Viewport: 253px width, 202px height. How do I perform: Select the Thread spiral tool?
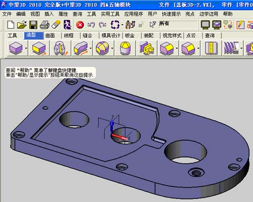tap(231, 49)
